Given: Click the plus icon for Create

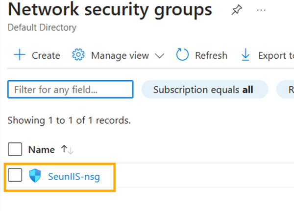Looking at the screenshot, I should [20, 55].
